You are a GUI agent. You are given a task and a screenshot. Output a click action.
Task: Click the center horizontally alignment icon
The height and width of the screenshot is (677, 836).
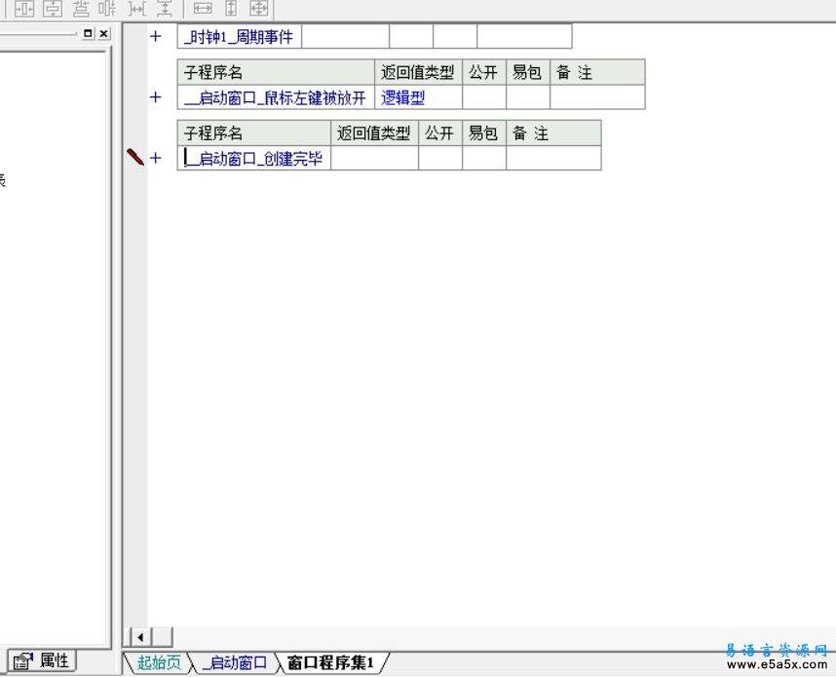point(23,9)
